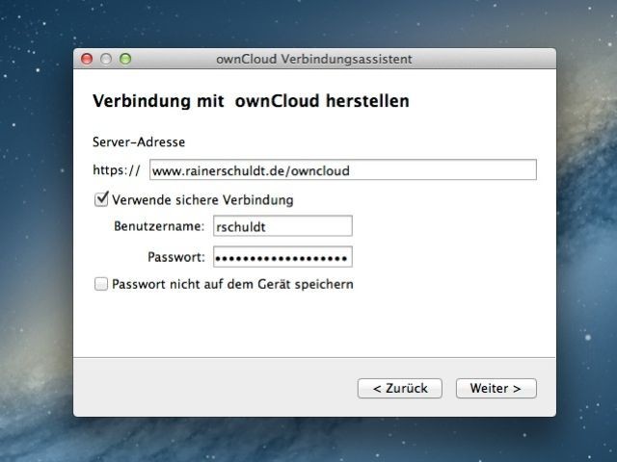617x462 pixels.
Task: Click inside the Passwort field
Action: pyautogui.click(x=282, y=257)
